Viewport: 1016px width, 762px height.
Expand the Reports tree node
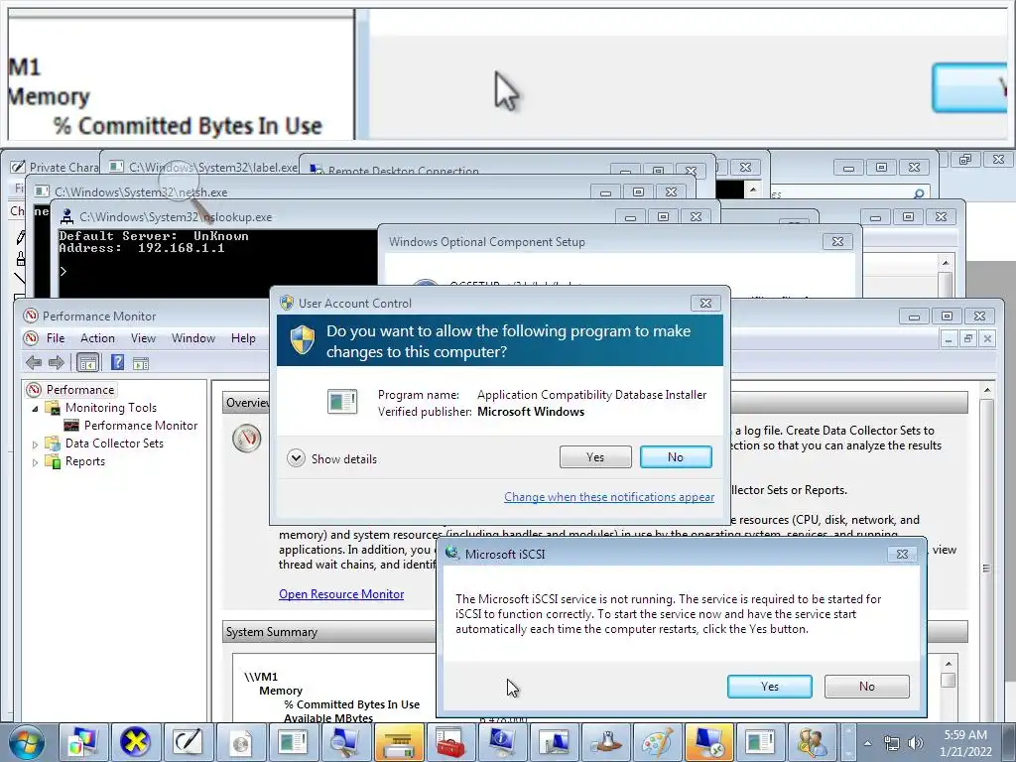(x=35, y=462)
